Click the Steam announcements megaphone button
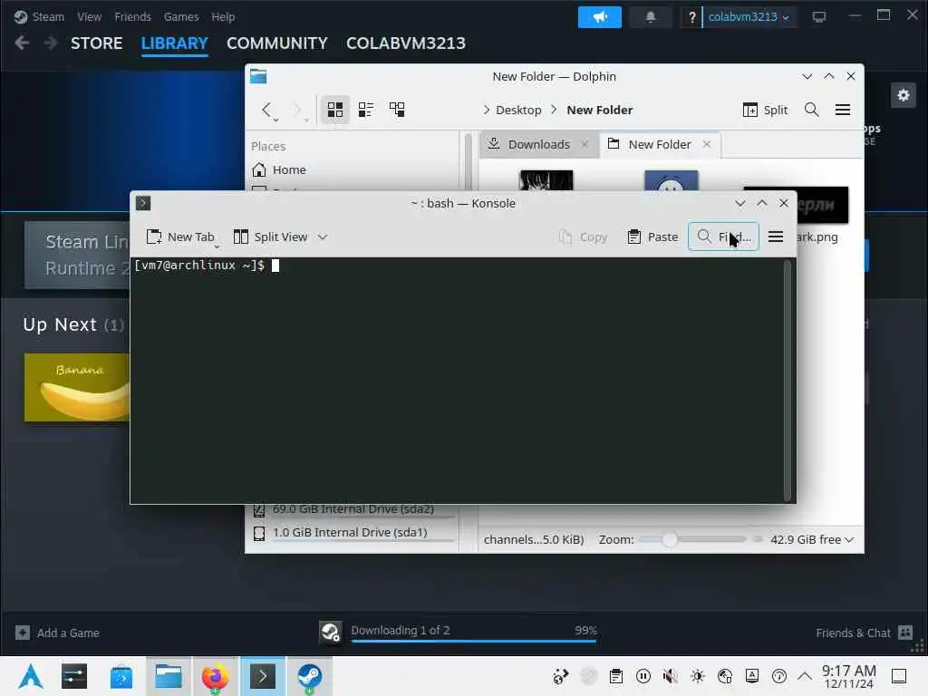 coord(600,16)
